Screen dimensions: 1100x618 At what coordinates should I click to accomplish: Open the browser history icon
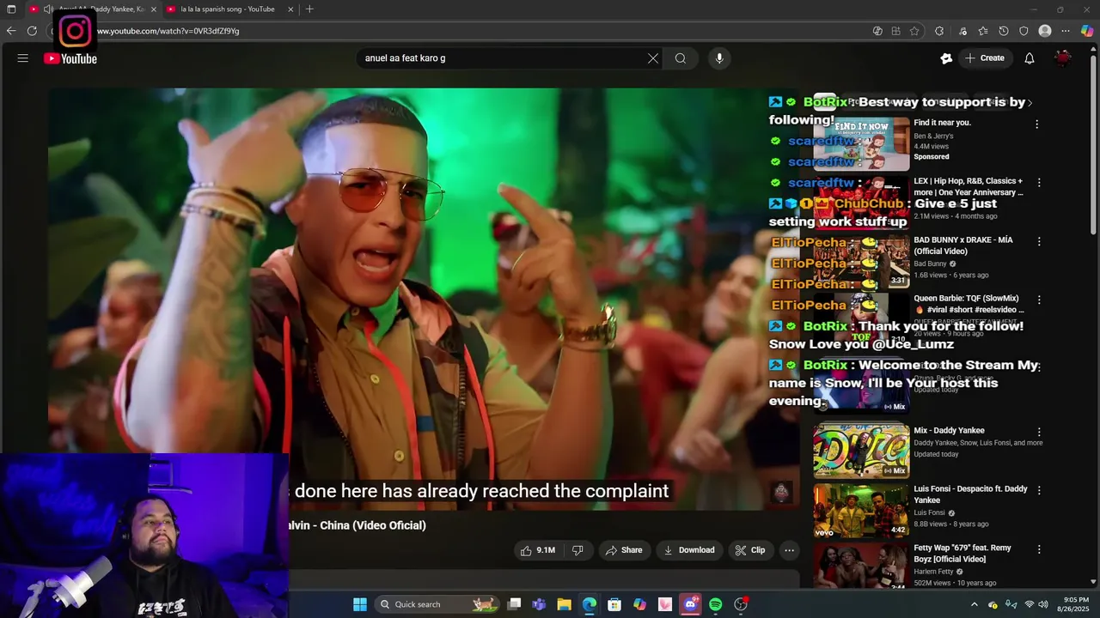click(x=1004, y=31)
